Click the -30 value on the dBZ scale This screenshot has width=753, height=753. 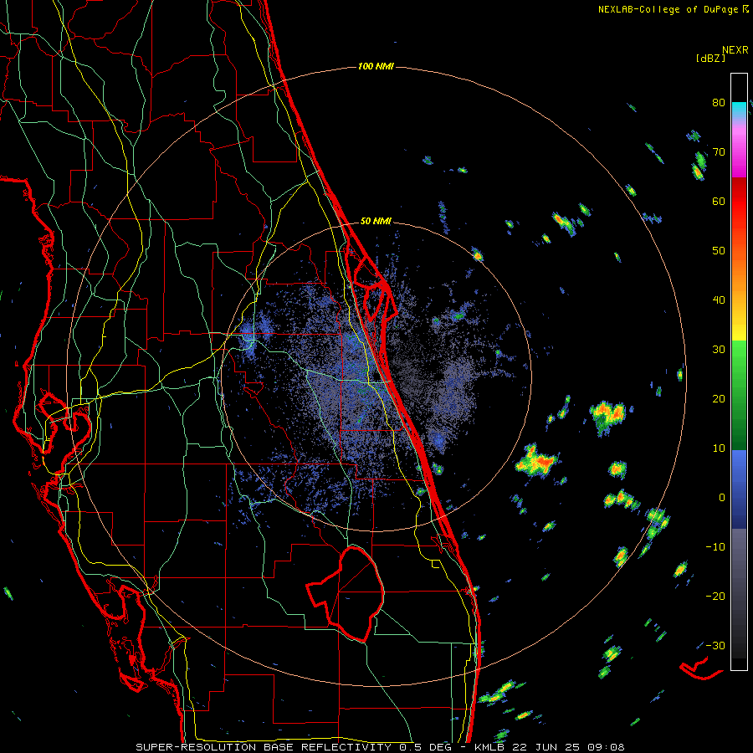tap(715, 645)
